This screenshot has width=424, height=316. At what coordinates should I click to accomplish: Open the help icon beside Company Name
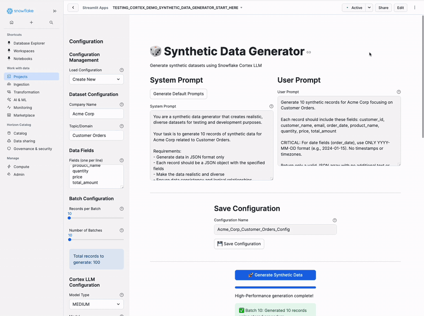point(122,104)
